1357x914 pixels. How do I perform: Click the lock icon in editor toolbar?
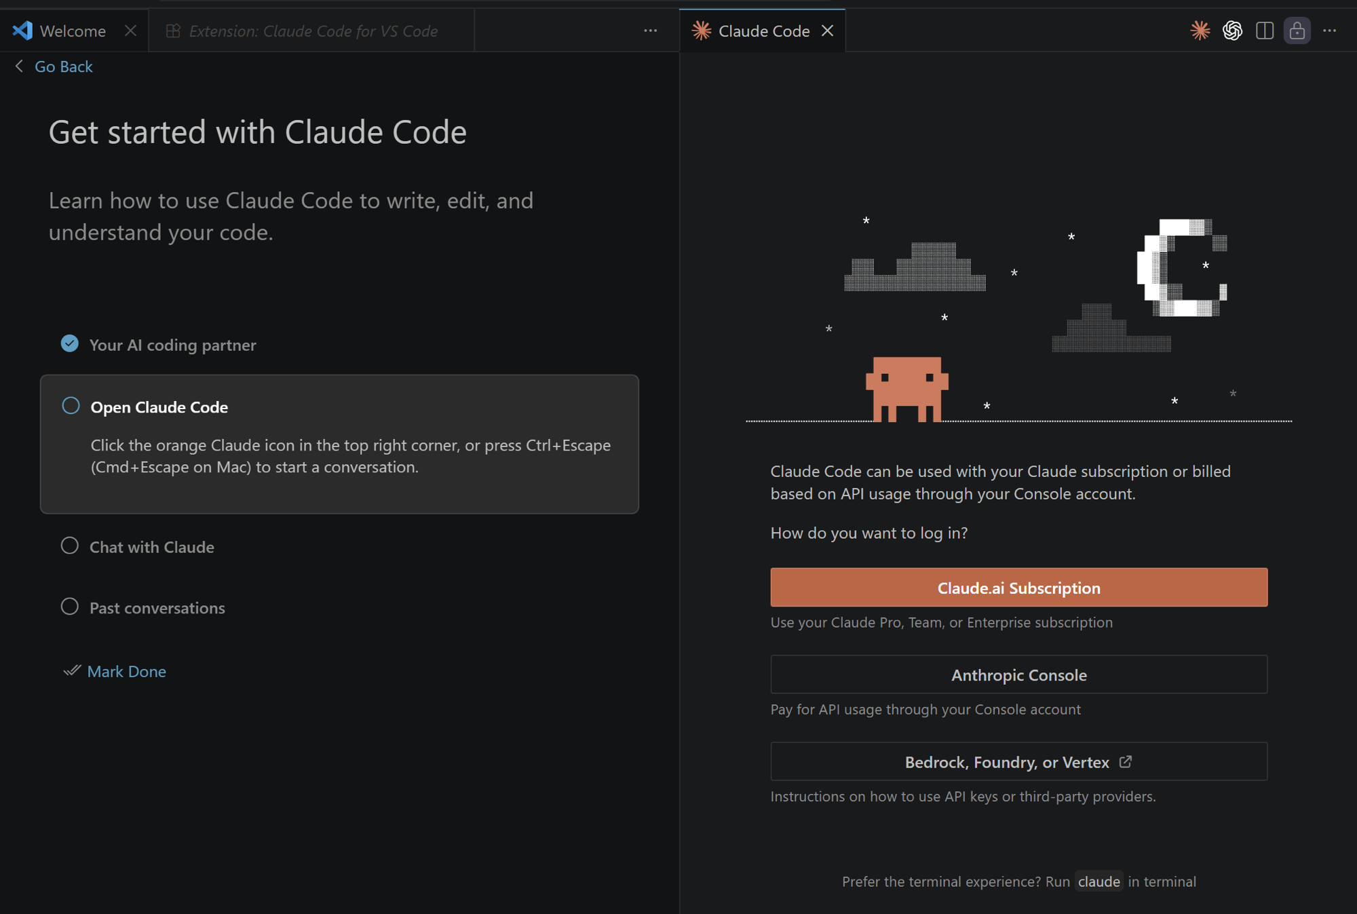click(1297, 31)
